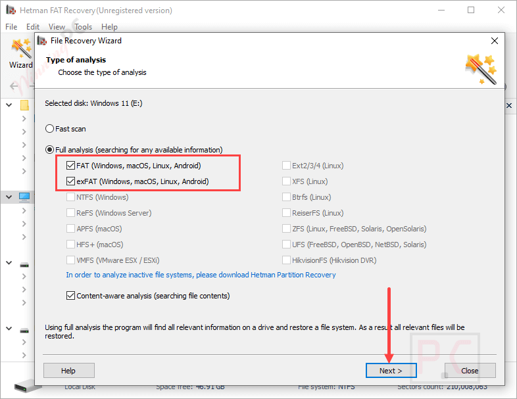Open the File menu
The width and height of the screenshot is (517, 399).
coord(11,27)
